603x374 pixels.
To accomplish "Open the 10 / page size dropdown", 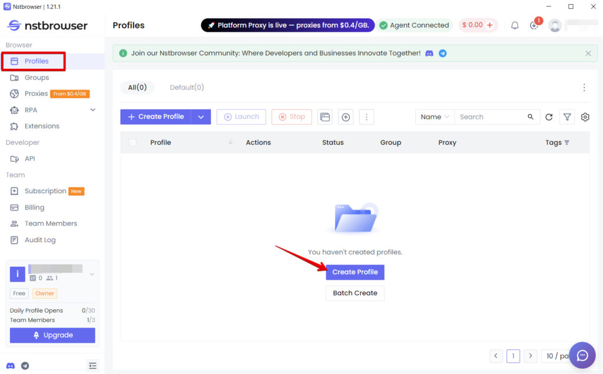I will click(x=556, y=356).
